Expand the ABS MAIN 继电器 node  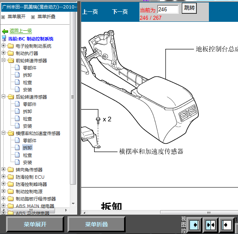pos(3,205)
